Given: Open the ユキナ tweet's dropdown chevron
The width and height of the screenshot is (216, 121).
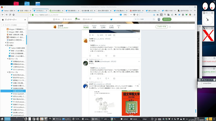Looking at the screenshot, I should pos(139,84).
